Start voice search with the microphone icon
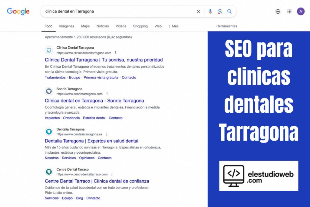Viewport: 310px width, 207px height. (210, 12)
